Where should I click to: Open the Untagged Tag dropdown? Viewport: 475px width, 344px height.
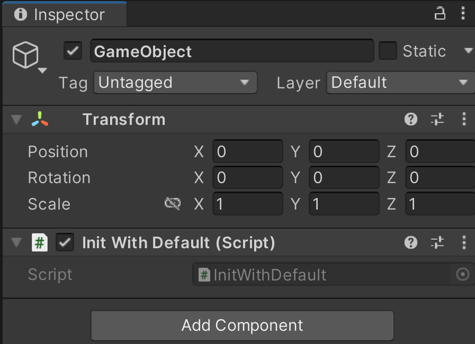click(x=175, y=83)
